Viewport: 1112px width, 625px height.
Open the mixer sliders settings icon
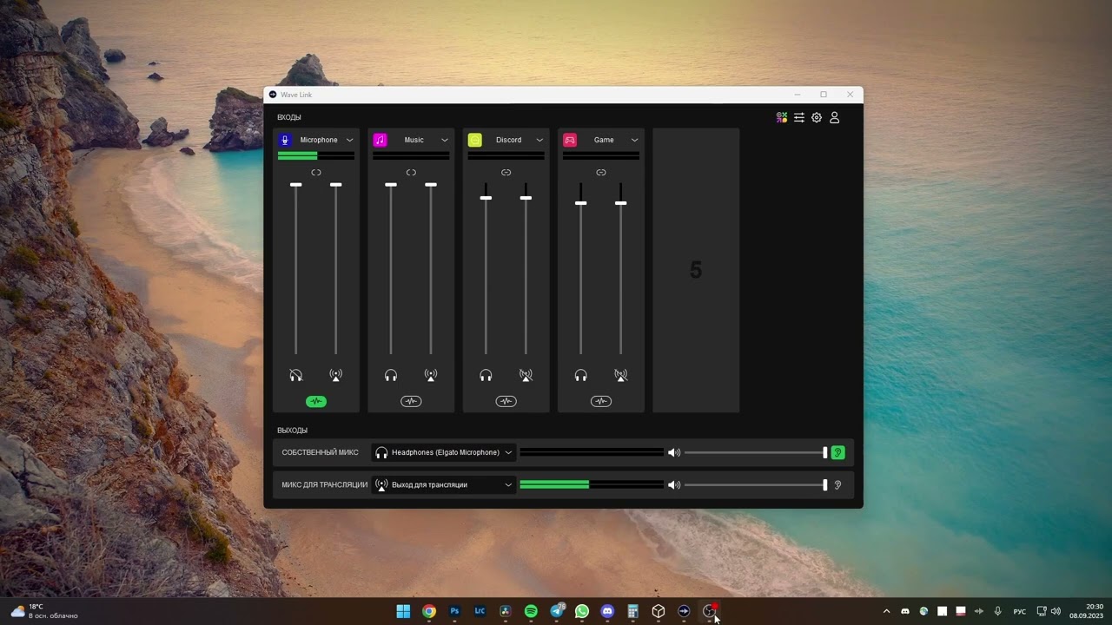(x=799, y=117)
